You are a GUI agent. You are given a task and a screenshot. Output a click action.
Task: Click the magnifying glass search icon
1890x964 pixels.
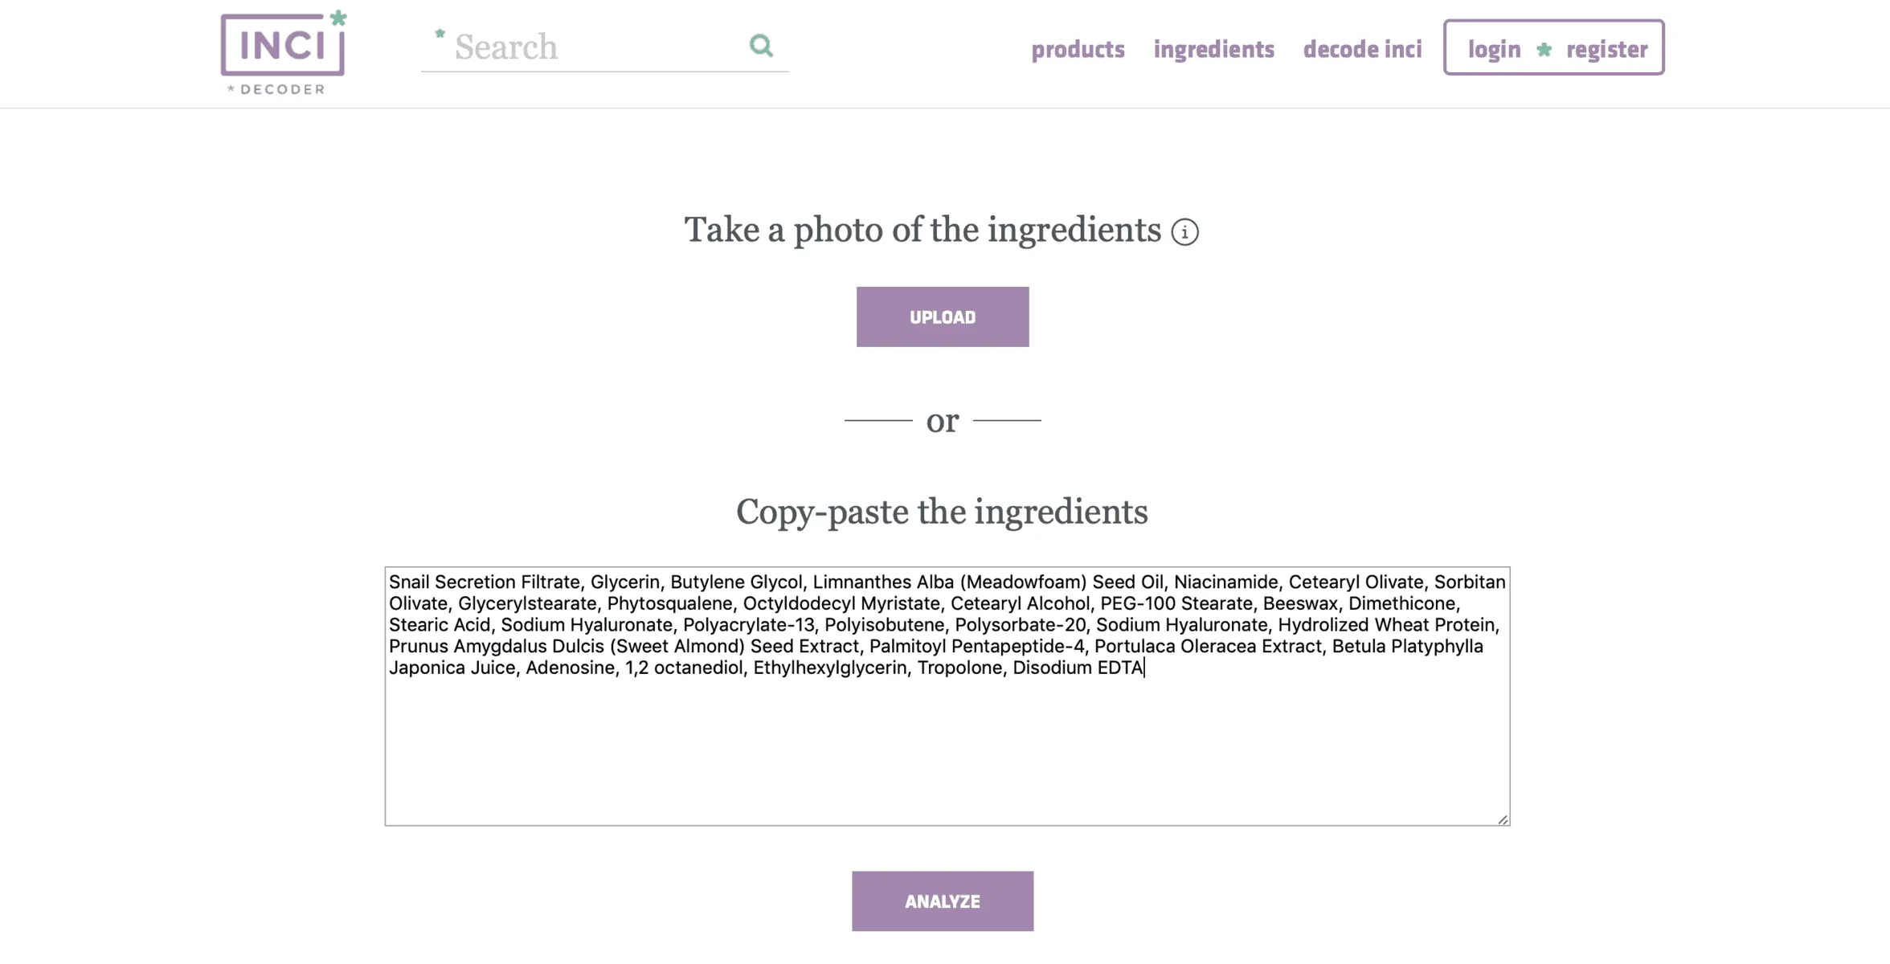pyautogui.click(x=760, y=46)
